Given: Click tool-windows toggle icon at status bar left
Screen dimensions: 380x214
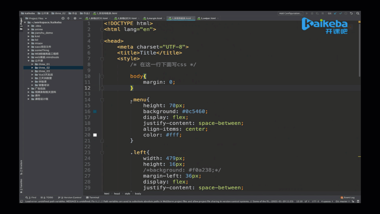Looking at the screenshot, I should click(21, 201).
